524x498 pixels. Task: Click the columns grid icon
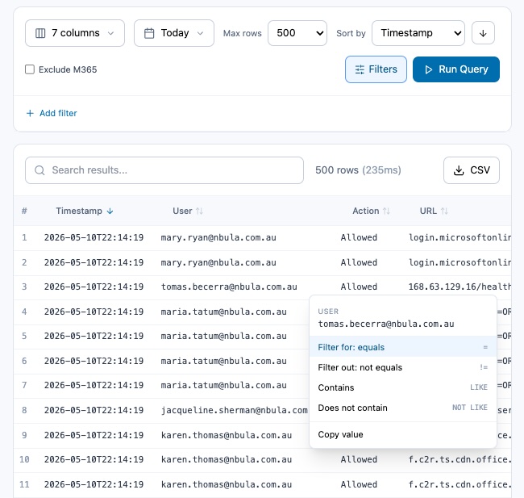tap(40, 33)
